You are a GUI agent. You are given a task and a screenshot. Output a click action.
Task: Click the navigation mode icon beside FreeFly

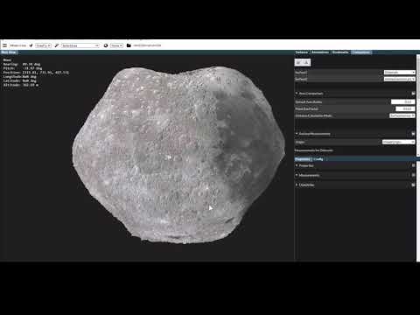(x=31, y=45)
